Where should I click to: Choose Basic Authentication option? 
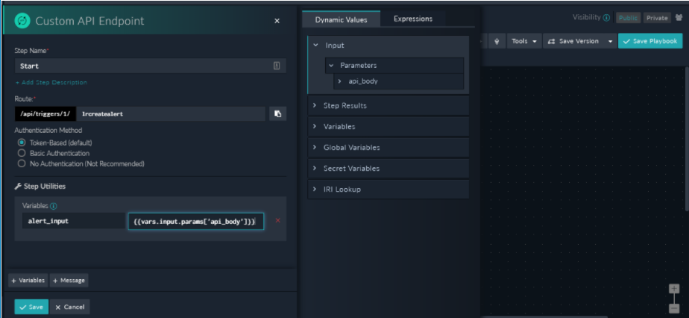[x=22, y=153]
